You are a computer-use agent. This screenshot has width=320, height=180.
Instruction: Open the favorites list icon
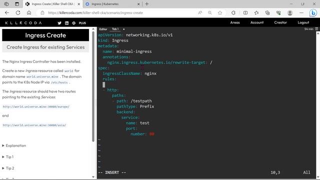(256, 12)
